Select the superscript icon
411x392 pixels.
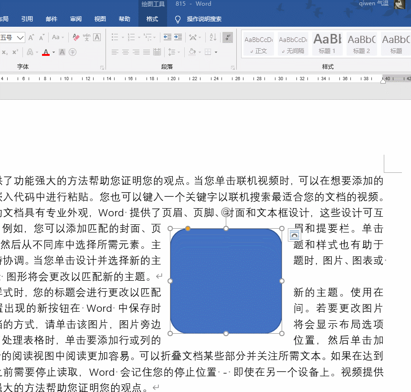click(15, 52)
